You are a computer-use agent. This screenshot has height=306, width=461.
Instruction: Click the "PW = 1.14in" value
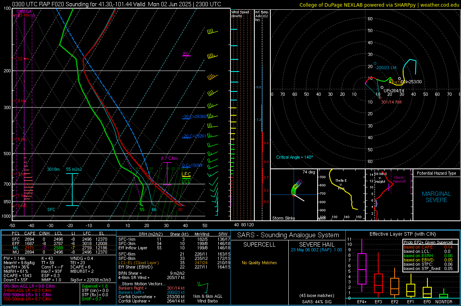[15, 258]
